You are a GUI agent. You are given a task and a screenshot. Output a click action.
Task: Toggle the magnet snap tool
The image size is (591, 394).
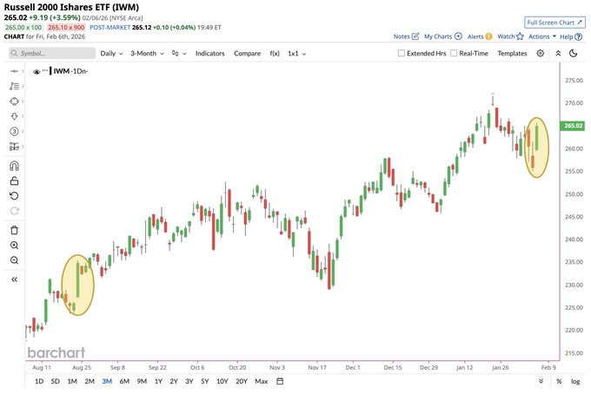[x=14, y=166]
